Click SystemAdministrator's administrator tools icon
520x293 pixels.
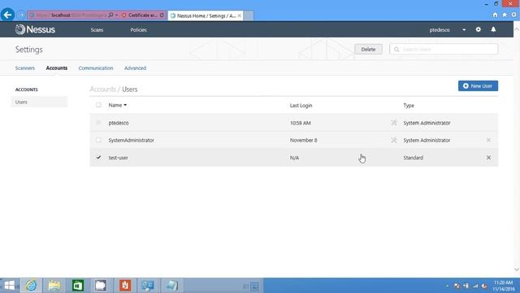click(393, 140)
